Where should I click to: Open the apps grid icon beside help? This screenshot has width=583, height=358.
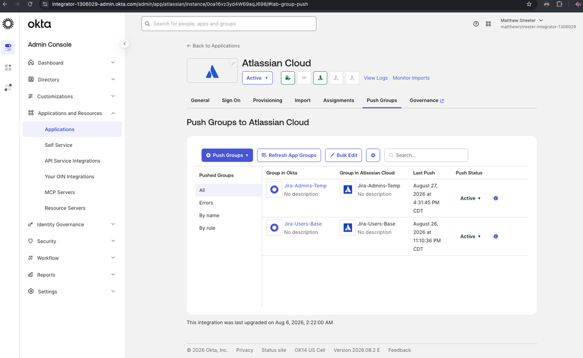point(488,24)
